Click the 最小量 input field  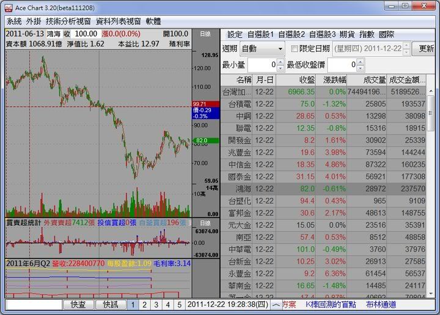click(x=262, y=65)
